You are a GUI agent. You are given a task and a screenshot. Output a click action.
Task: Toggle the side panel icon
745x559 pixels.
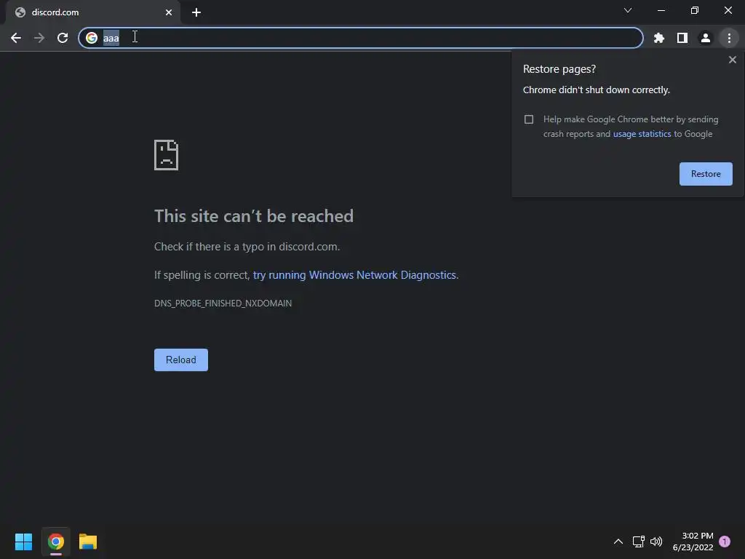pyautogui.click(x=682, y=38)
